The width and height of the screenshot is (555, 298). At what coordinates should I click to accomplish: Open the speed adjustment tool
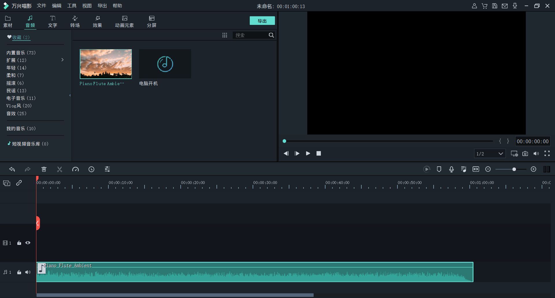pos(75,169)
